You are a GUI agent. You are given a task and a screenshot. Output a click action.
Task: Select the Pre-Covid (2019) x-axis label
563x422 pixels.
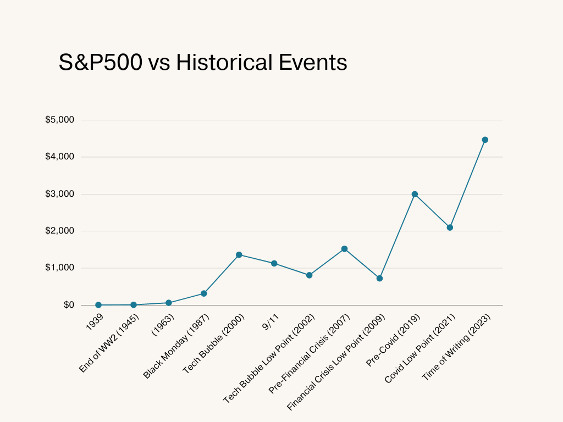393,340
